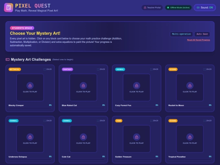Click the Animal tag on Undersea Octopus

(x=13, y=121)
